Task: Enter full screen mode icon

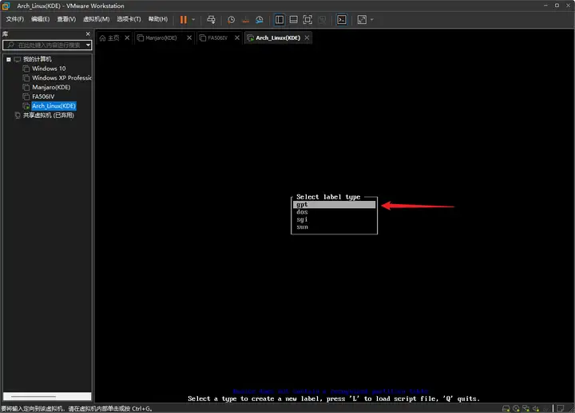Action: click(x=307, y=19)
